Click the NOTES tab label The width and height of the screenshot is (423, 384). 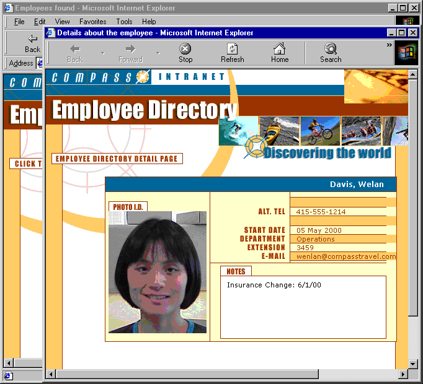pos(236,271)
